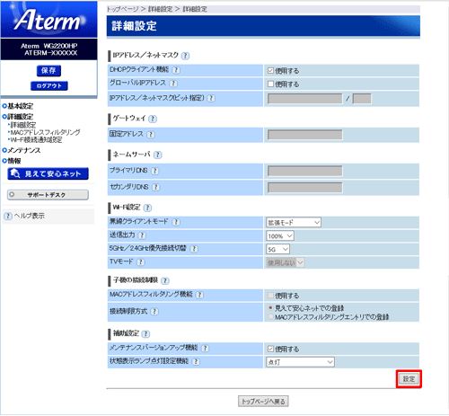The image size is (449, 416).
Task: Open help icon for メンテナンスバージョンアップ機能
Action: pos(205,349)
